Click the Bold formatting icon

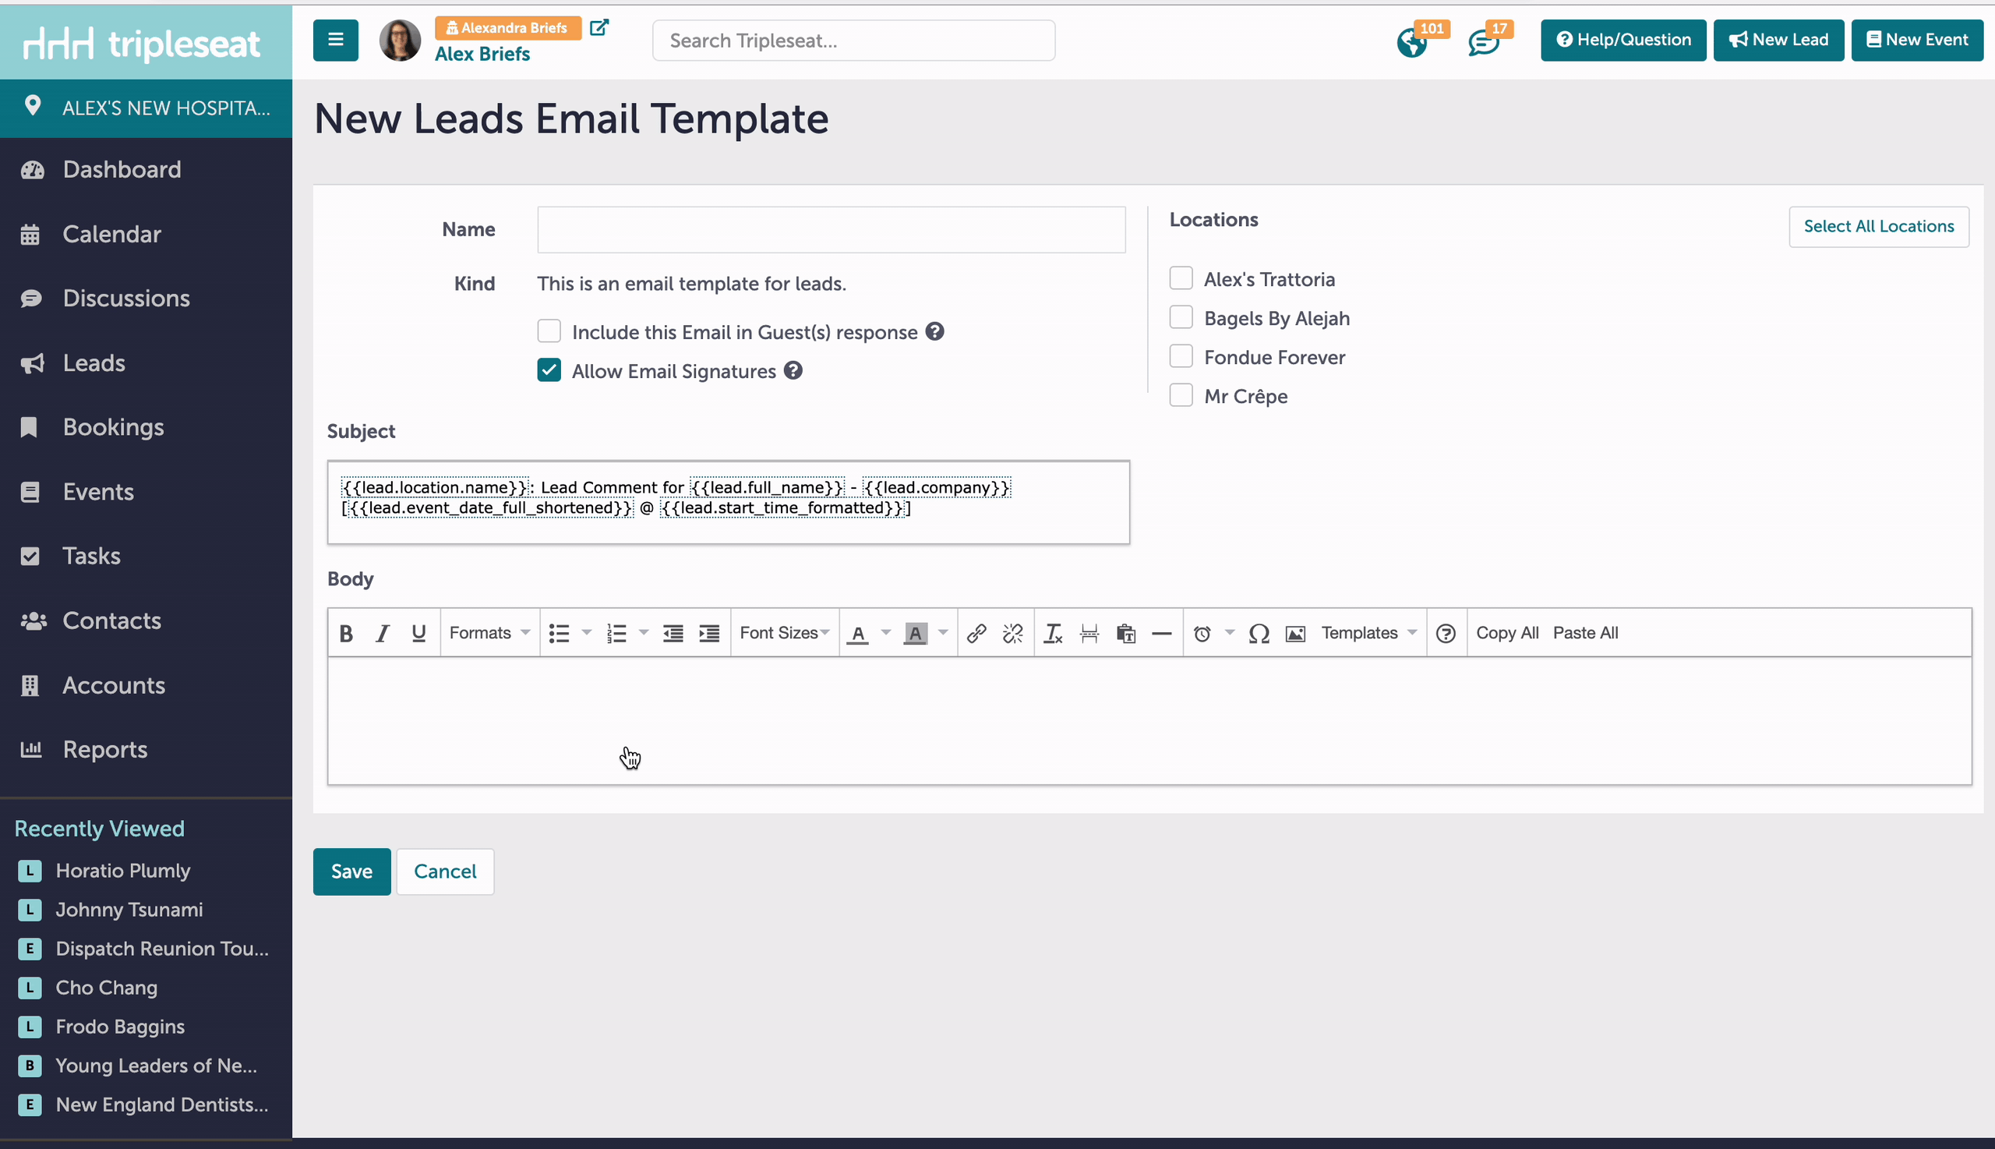click(345, 633)
